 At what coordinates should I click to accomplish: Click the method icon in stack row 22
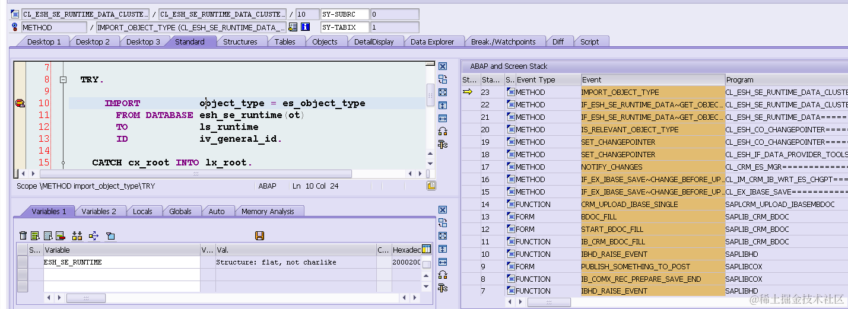[510, 104]
